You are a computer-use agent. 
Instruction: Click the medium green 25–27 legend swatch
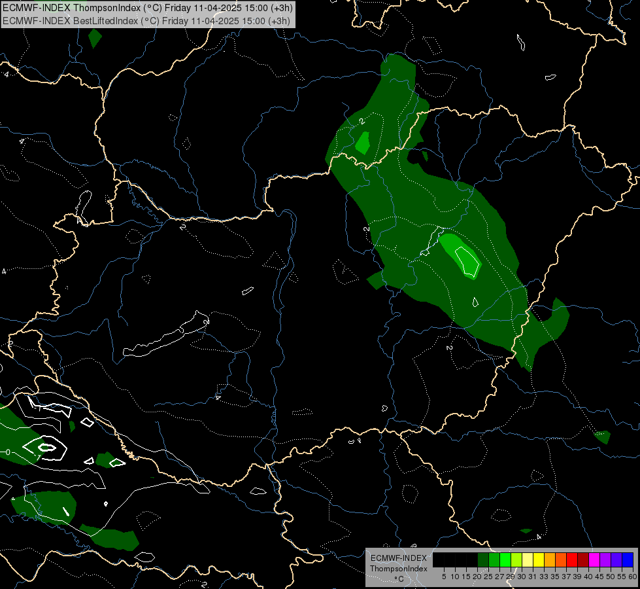pos(494,560)
